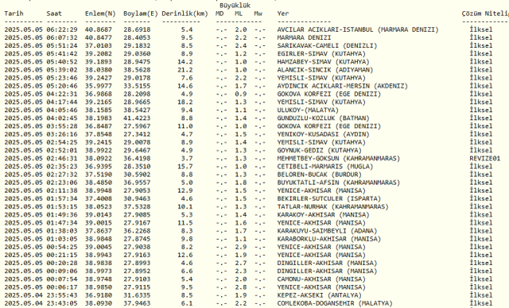Select the place 'GUNDUZLU-KOZLUK (BATMAN)'
This screenshot has height=308, width=509.
(x=324, y=118)
